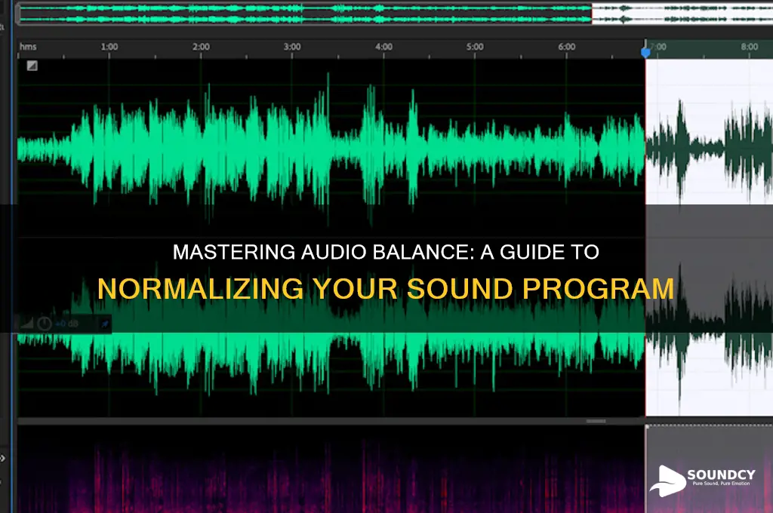Click the 8:00 mark on the time ruler
773x513 pixels.
[x=750, y=47]
